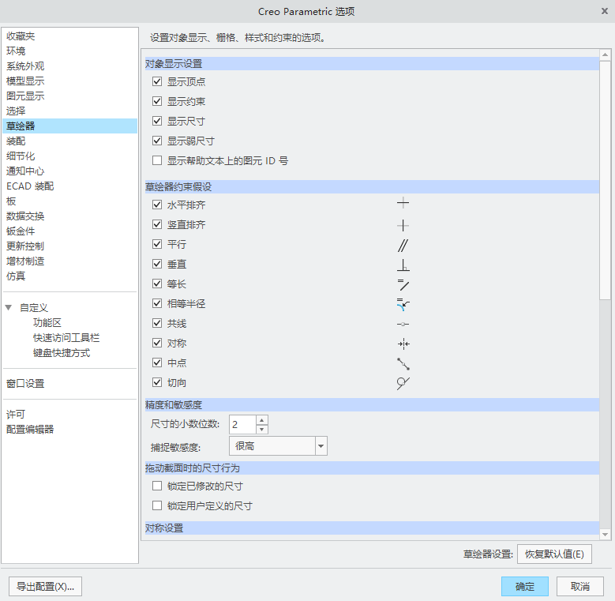
Task: Click the 导出配置(X)... button
Action: (x=45, y=587)
